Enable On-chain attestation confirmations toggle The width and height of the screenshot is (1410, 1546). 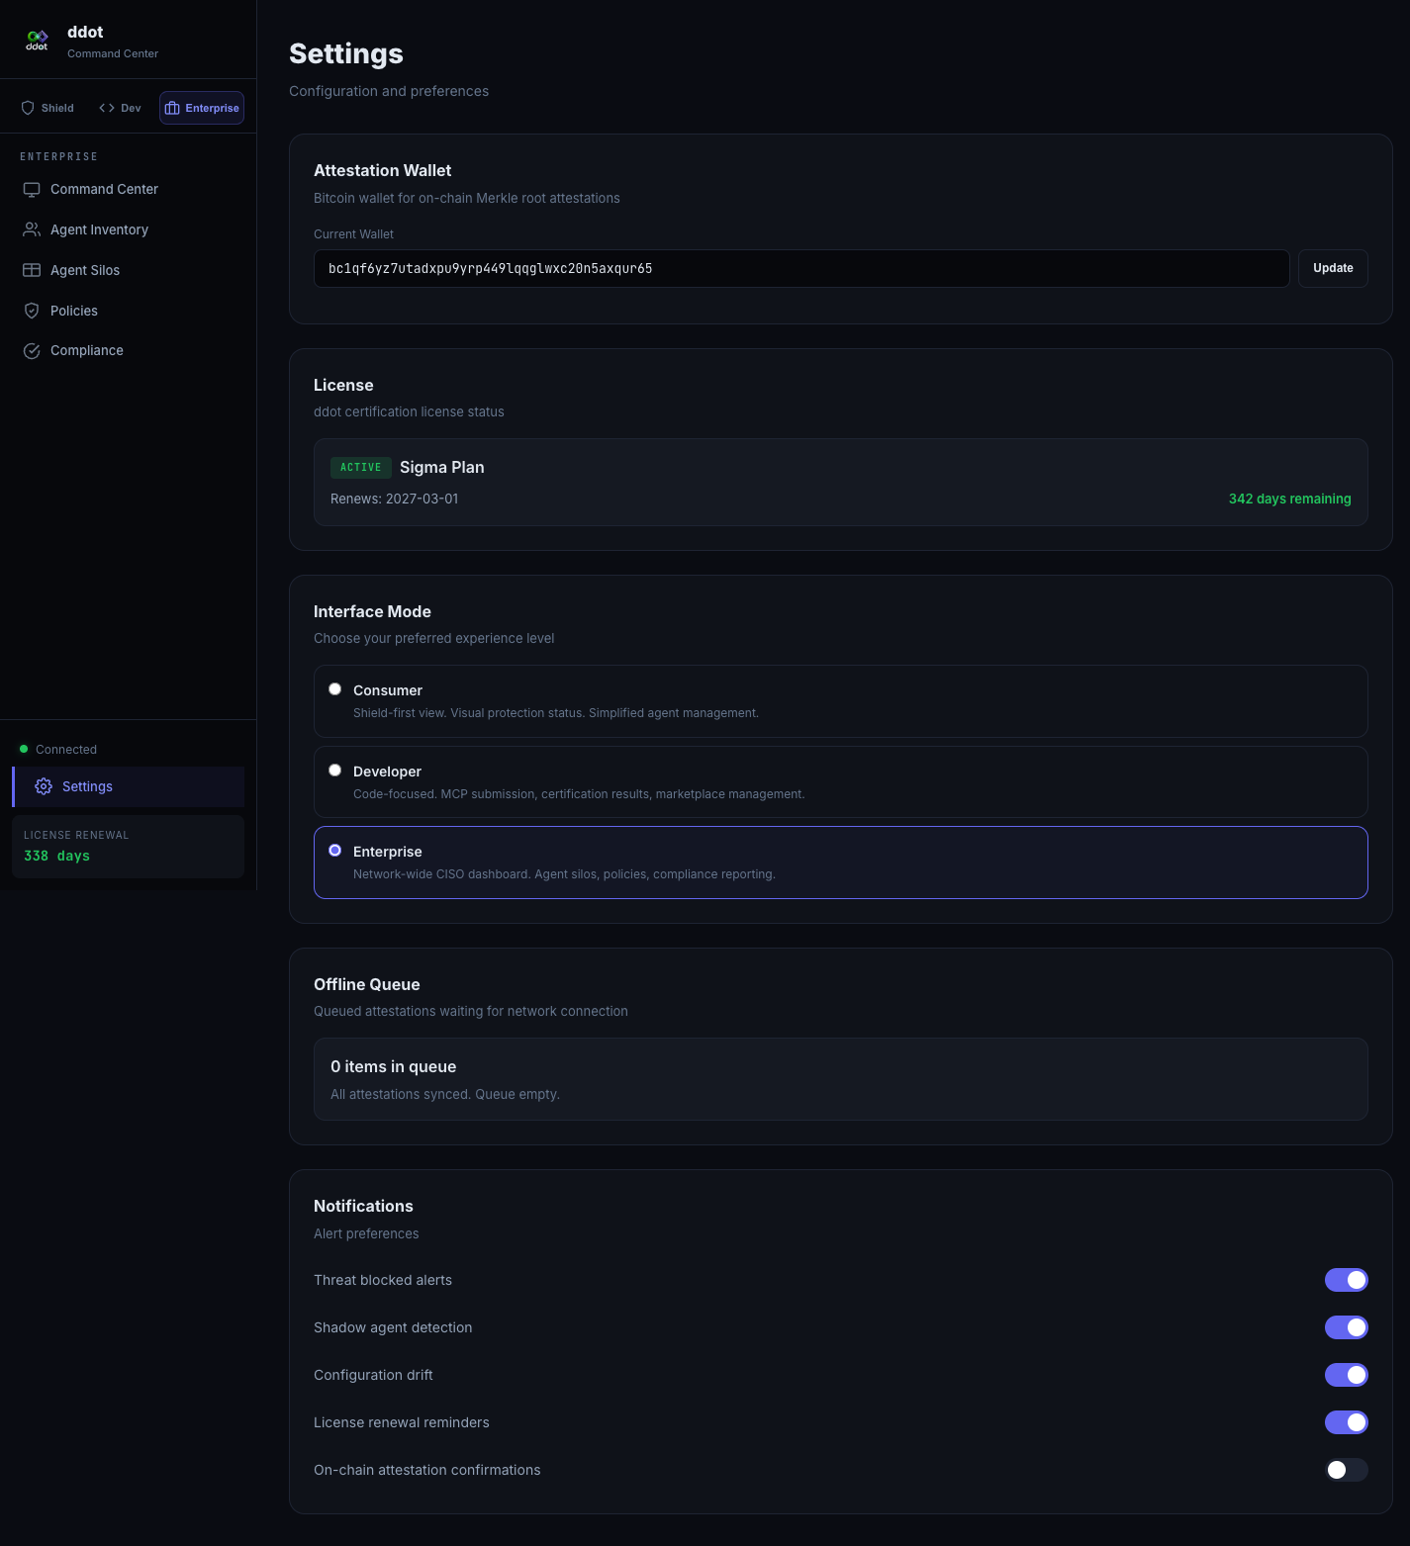point(1346,1470)
